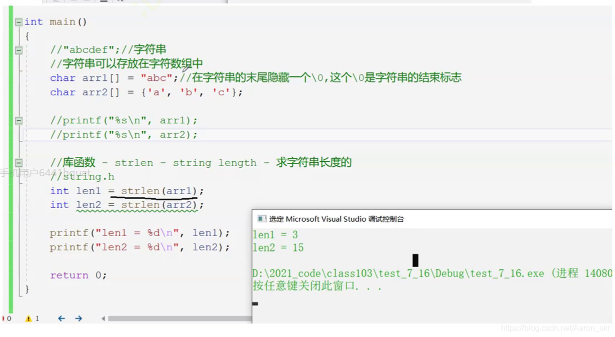Click the editor horizontal scrollbar track
Image resolution: width=615 pixels, height=337 pixels.
[x=180, y=319]
